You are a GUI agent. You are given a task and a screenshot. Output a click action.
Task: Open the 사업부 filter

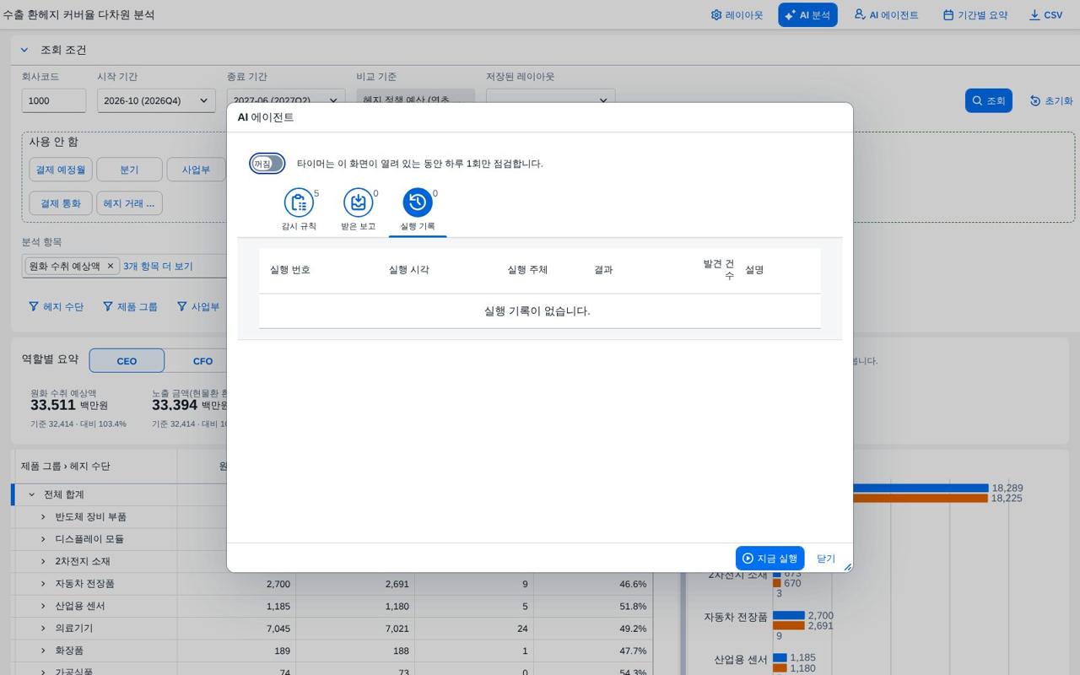(198, 307)
